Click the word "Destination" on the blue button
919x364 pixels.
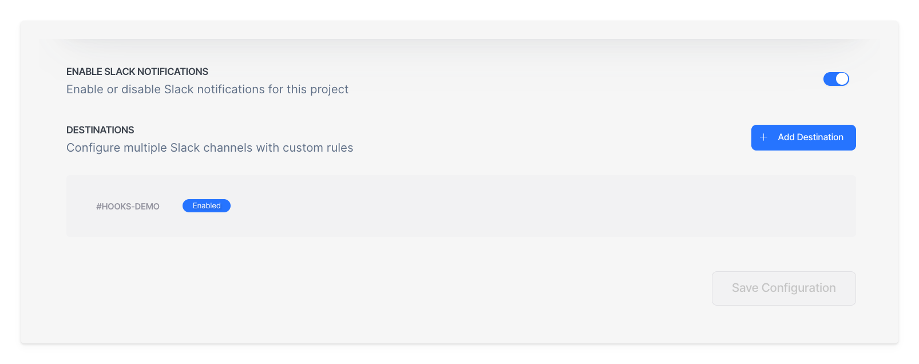(819, 137)
